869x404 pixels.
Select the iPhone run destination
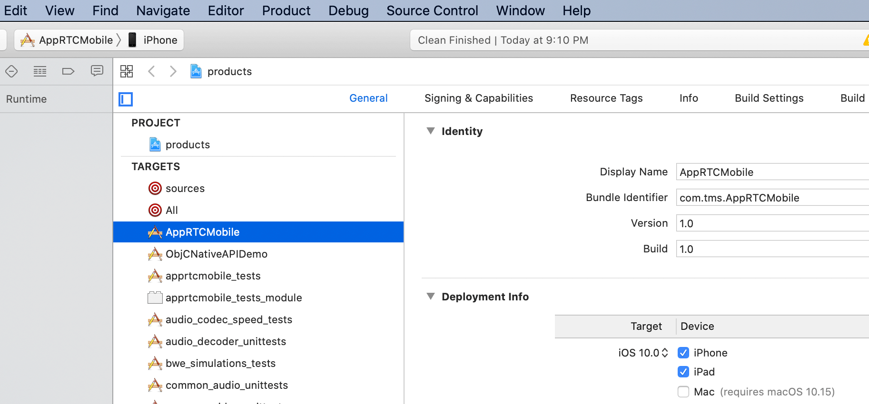153,40
